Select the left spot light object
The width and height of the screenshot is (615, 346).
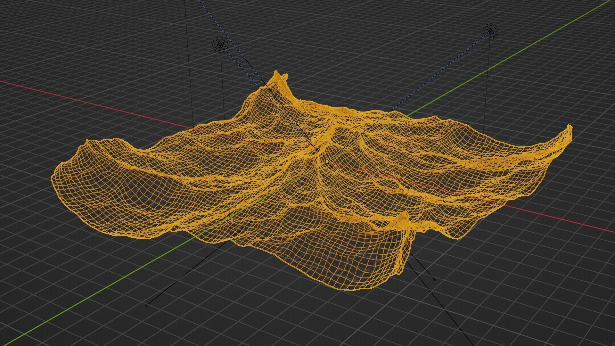click(220, 45)
